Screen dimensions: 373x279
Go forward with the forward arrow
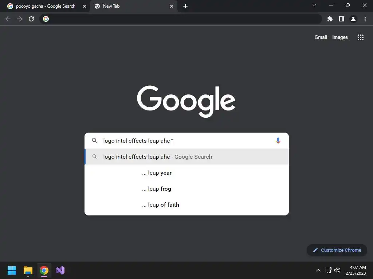coord(20,19)
